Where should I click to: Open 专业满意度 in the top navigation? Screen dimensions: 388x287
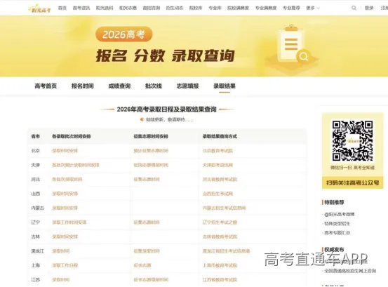(x=266, y=8)
